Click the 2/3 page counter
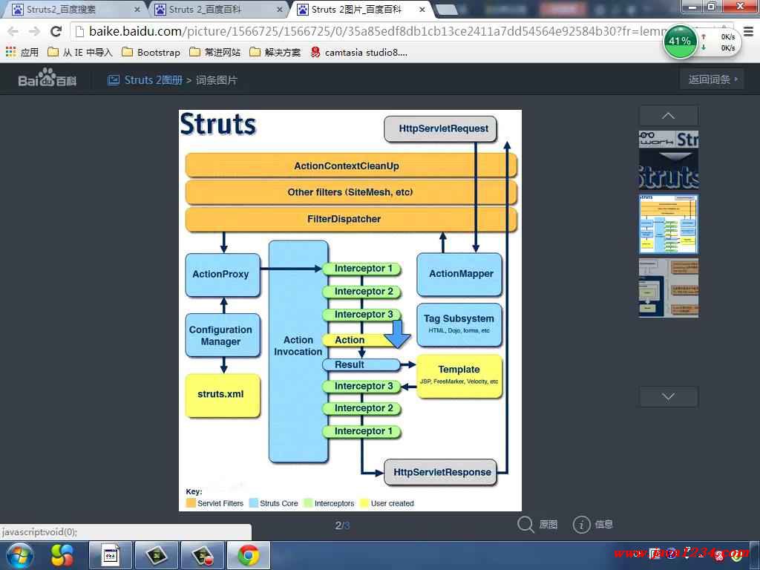 tap(342, 525)
